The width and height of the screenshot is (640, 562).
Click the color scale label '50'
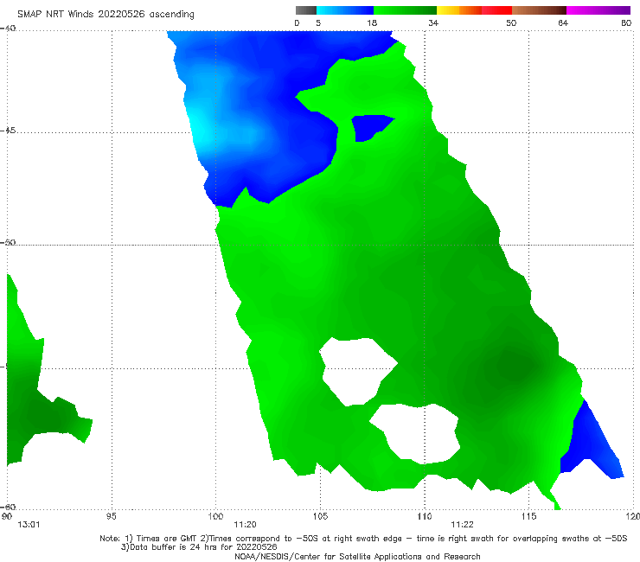511,22
